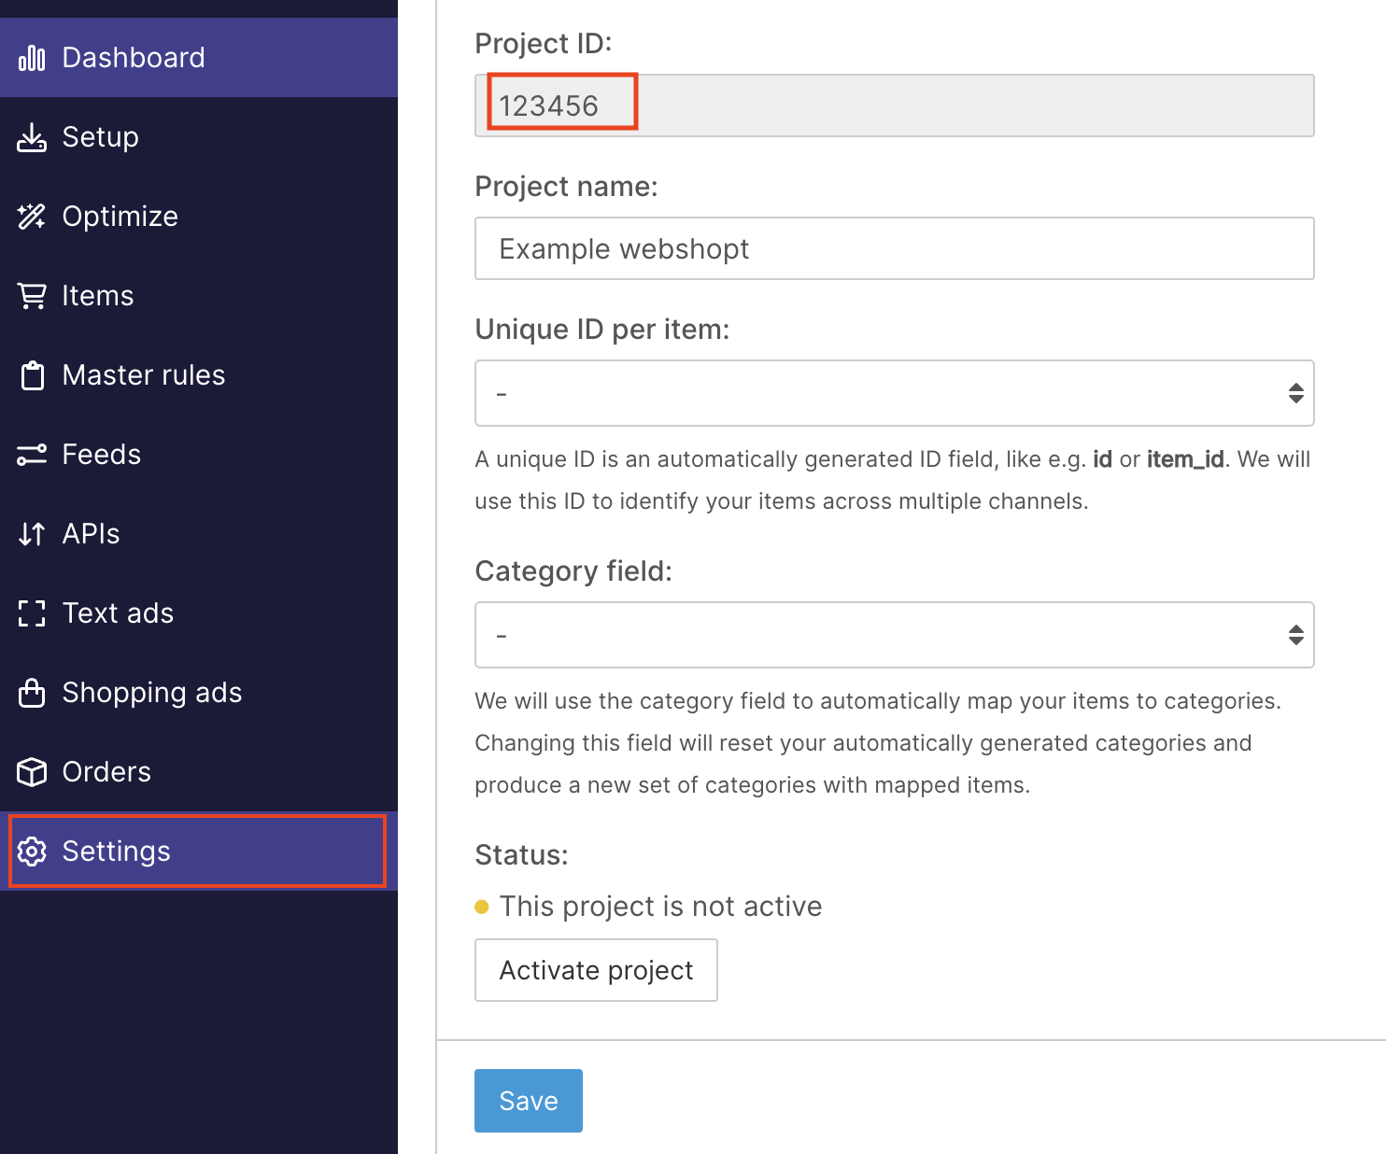This screenshot has width=1386, height=1154.
Task: Click the APIs up-down arrows icon
Action: 32,534
